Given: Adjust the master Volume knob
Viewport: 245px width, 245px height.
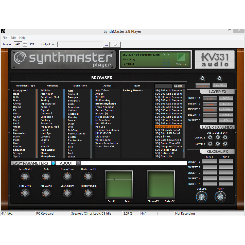Looking at the screenshot, I should [202, 196].
